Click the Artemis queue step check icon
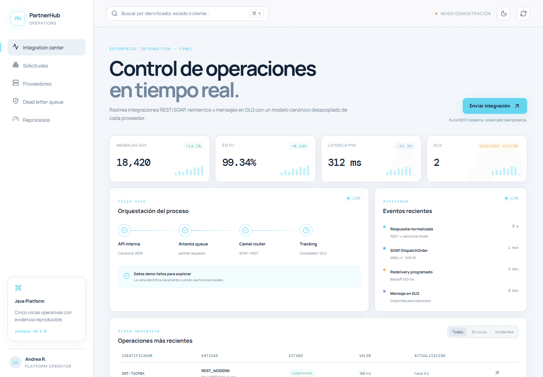The image size is (543, 377). coord(185,230)
